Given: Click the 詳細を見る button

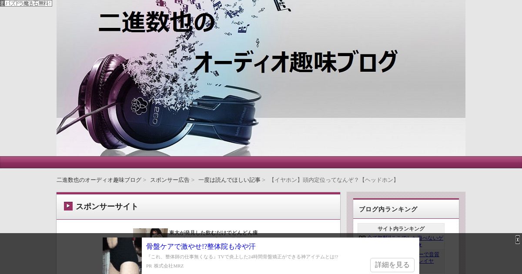Looking at the screenshot, I should pos(392,265).
